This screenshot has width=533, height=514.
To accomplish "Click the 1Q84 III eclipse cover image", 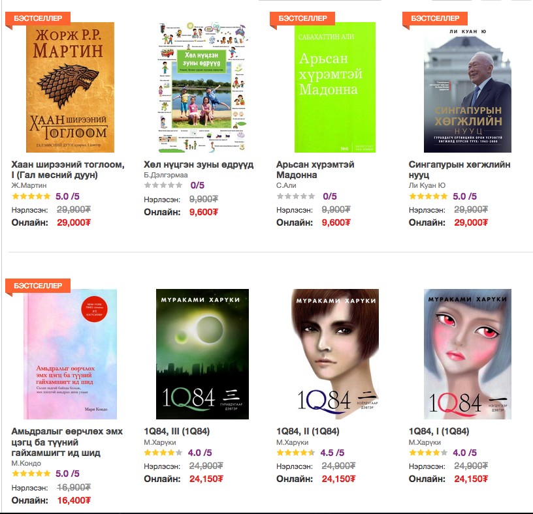I will point(202,354).
